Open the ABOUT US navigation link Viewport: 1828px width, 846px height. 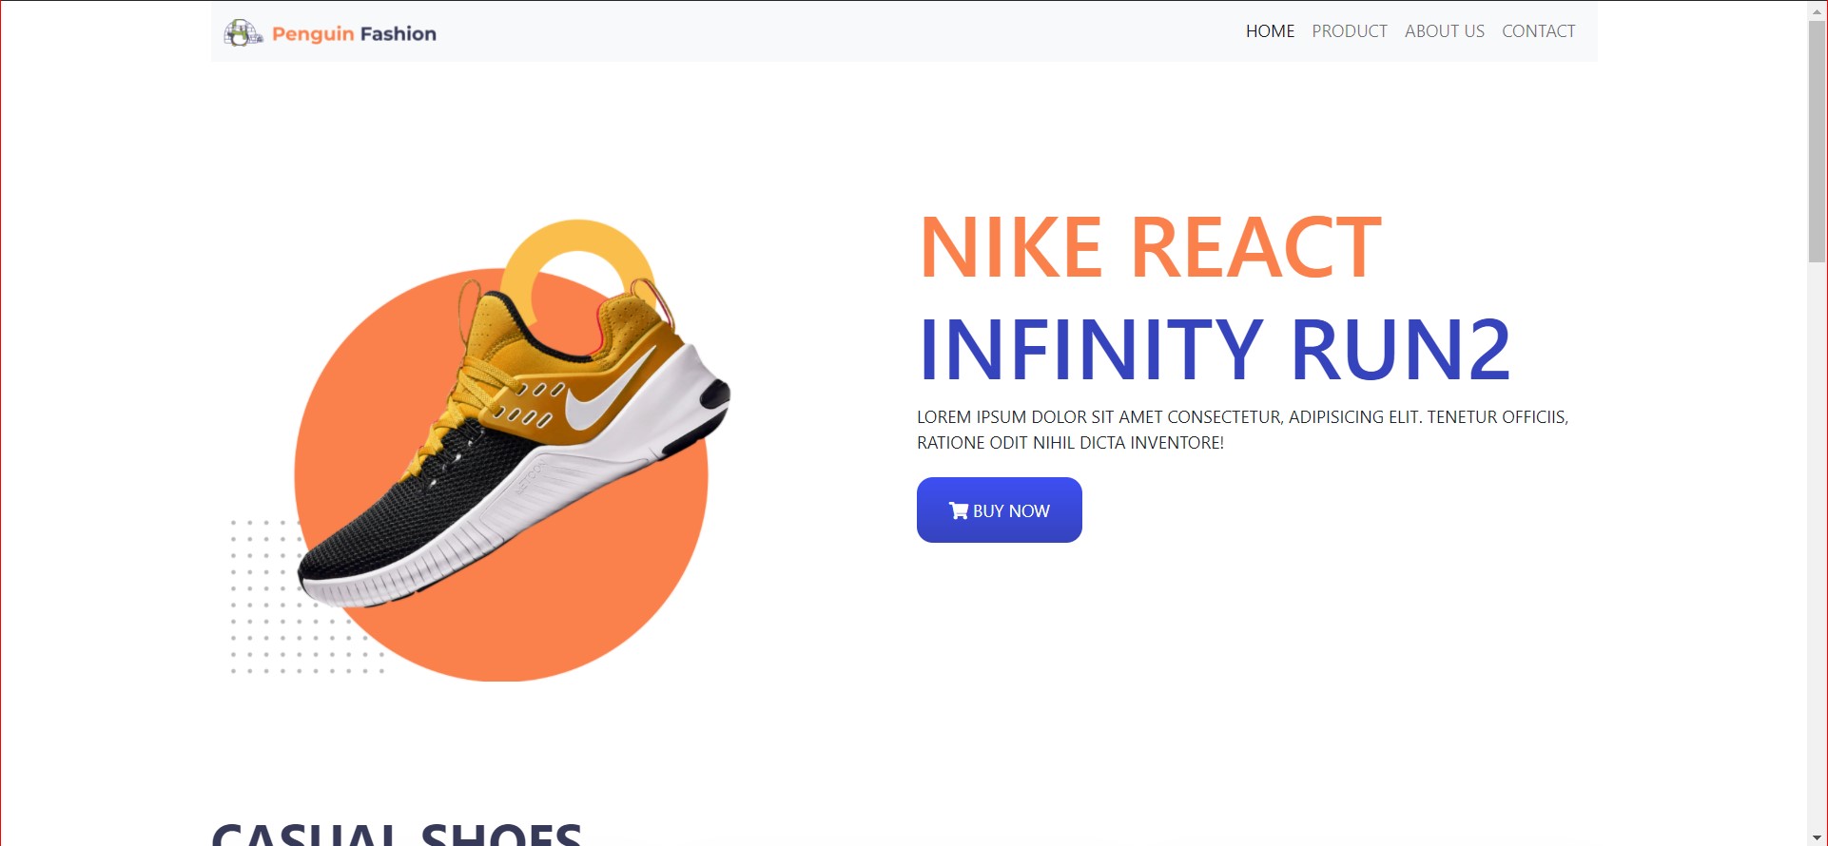pyautogui.click(x=1444, y=31)
